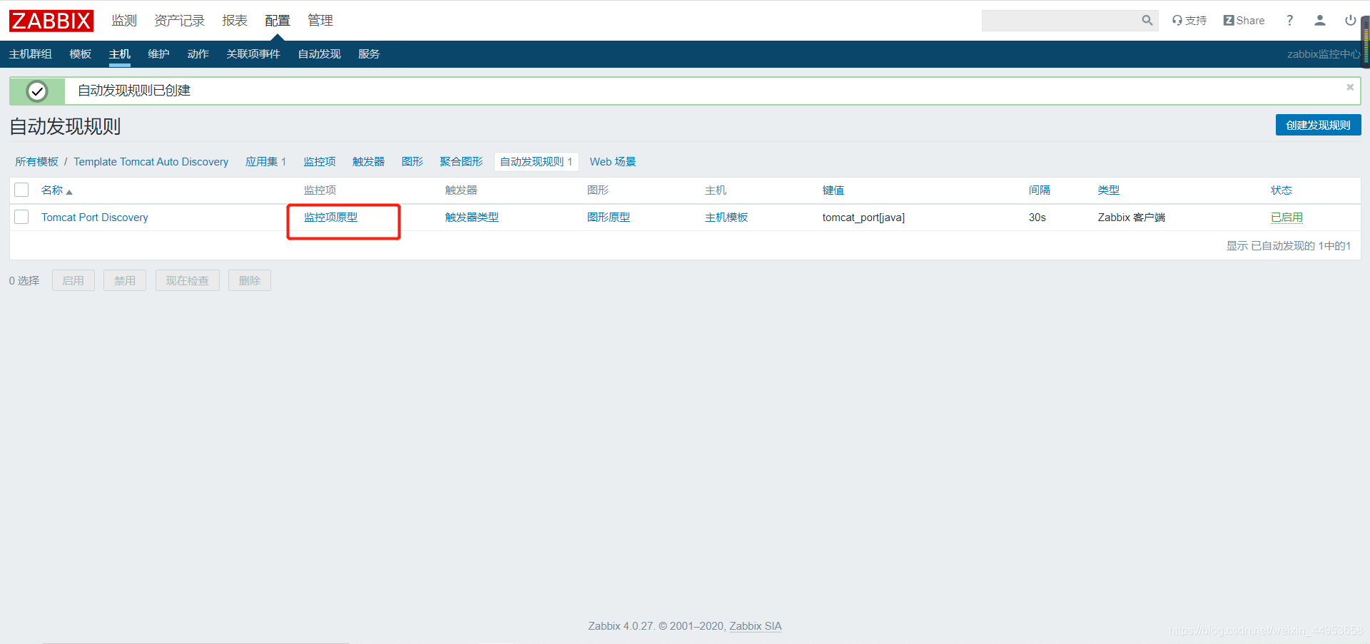
Task: Click tomcat_port[java] key value
Action: [863, 218]
